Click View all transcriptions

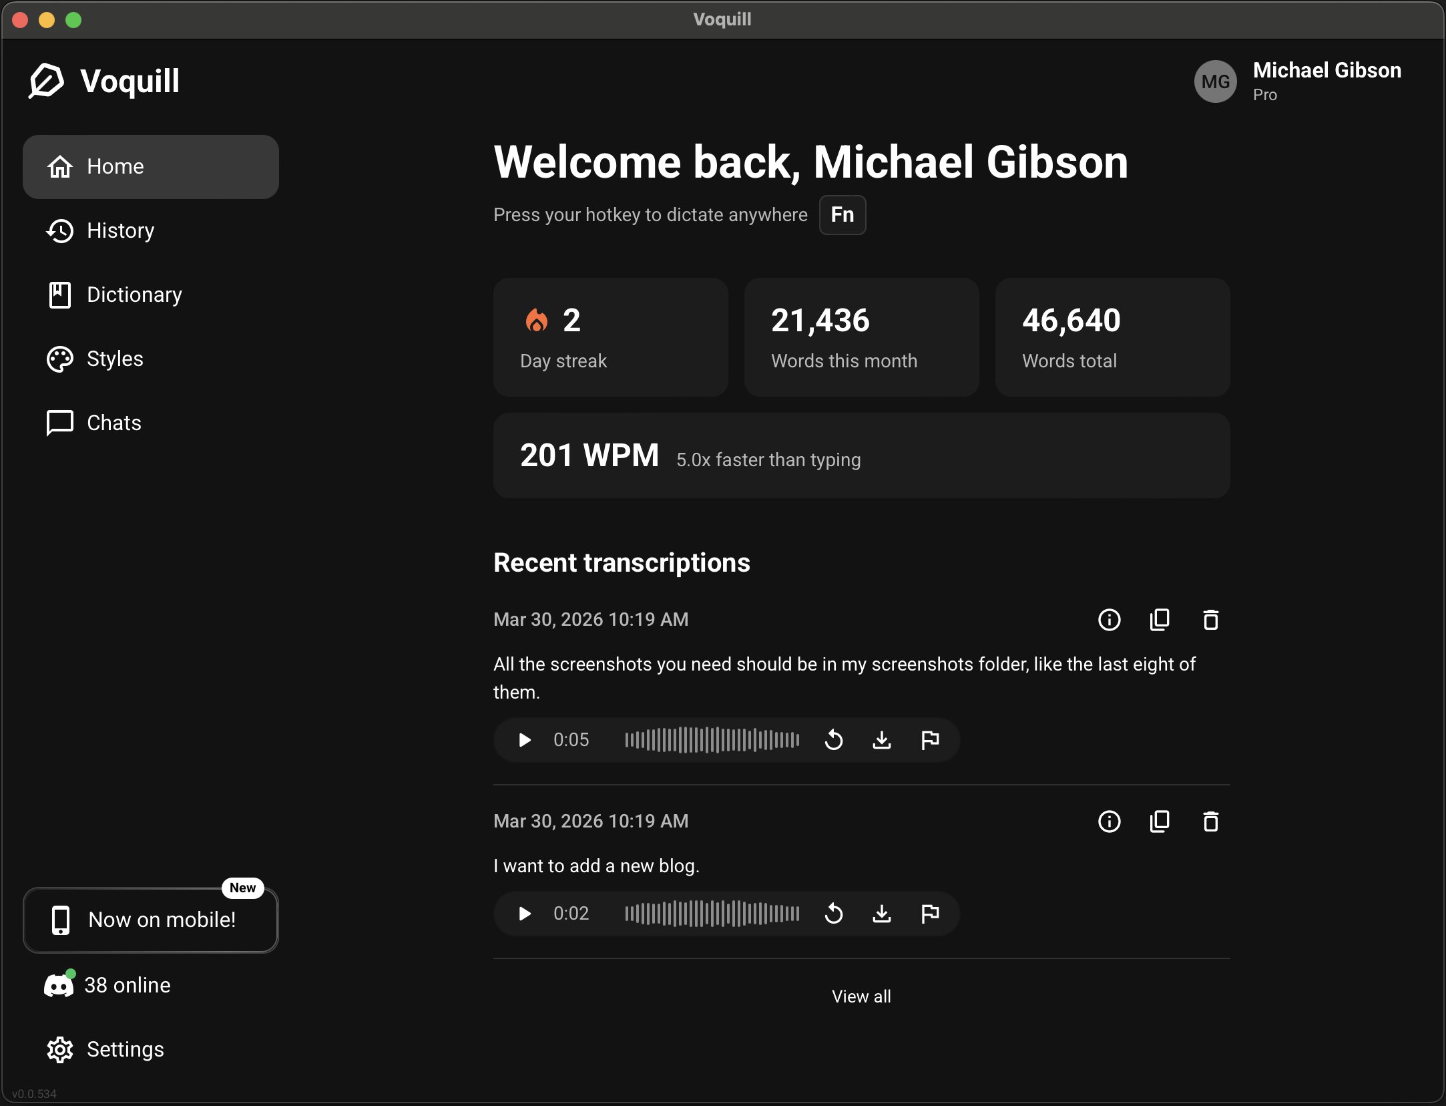coord(861,996)
